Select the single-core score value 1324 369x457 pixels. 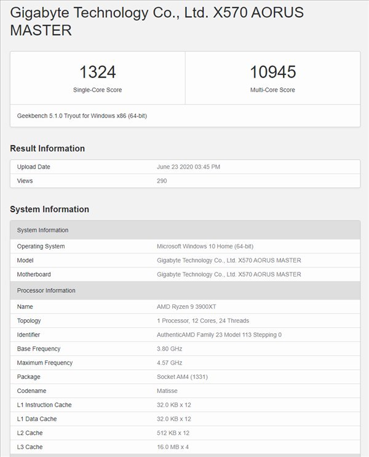pyautogui.click(x=98, y=72)
